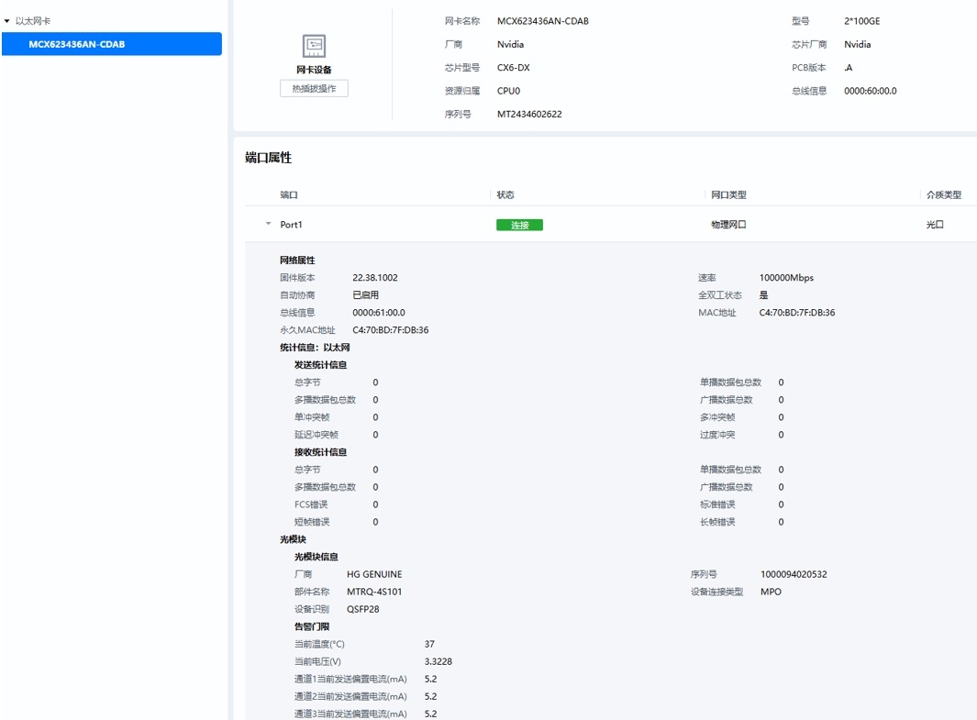Click the chip model value CX6-DX
The image size is (977, 720).
pyautogui.click(x=514, y=68)
